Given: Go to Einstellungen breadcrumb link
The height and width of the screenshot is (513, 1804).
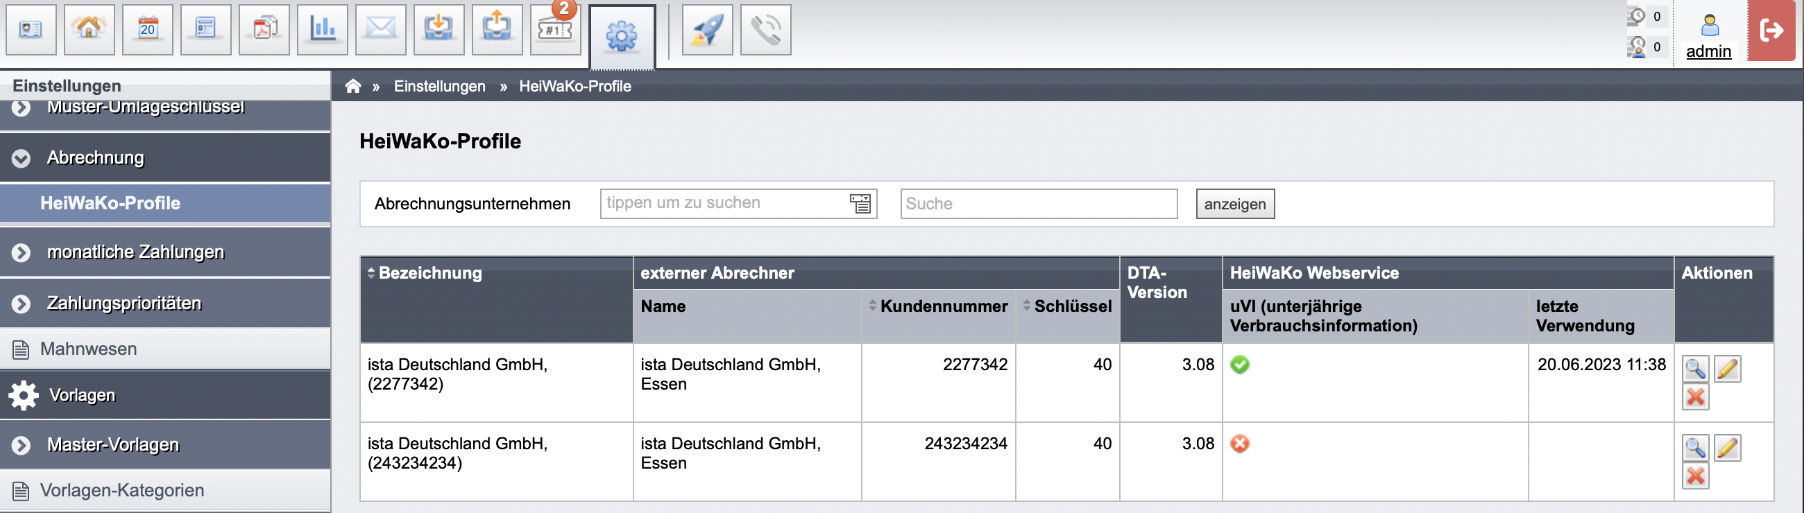Looking at the screenshot, I should (x=439, y=86).
